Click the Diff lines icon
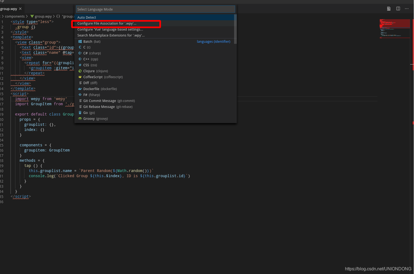The height and width of the screenshot is (274, 414). click(x=80, y=83)
